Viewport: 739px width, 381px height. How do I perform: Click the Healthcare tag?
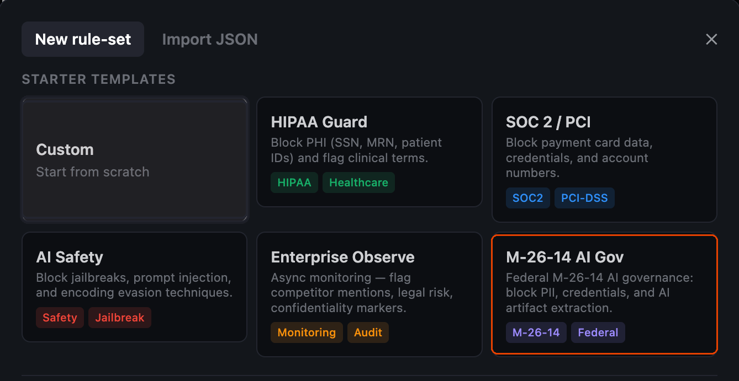(359, 183)
